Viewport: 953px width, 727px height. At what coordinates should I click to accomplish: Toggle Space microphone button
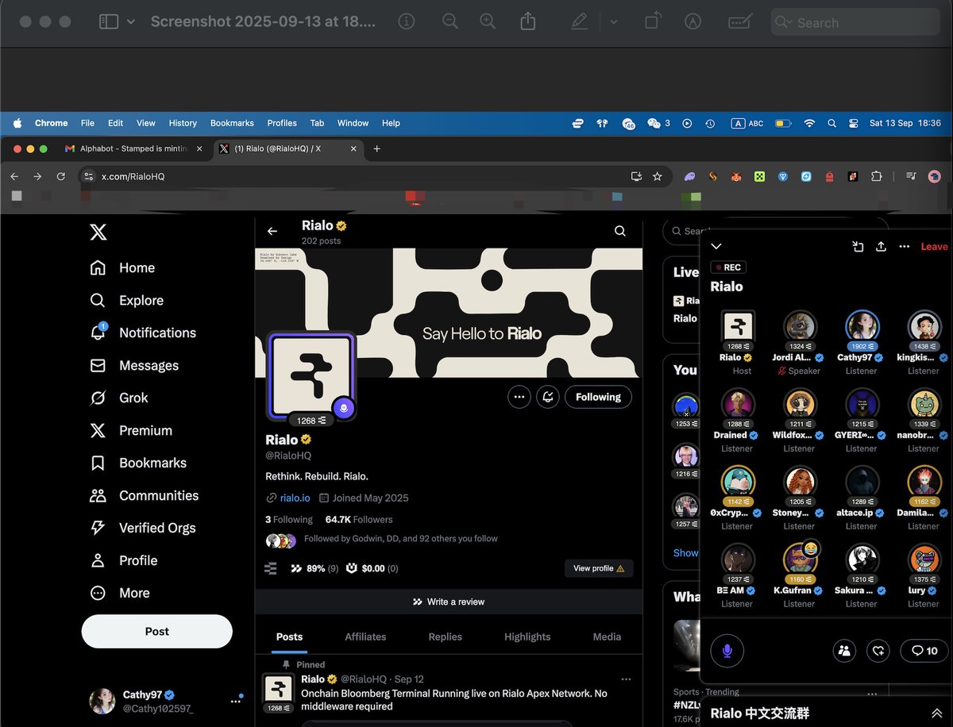click(727, 652)
